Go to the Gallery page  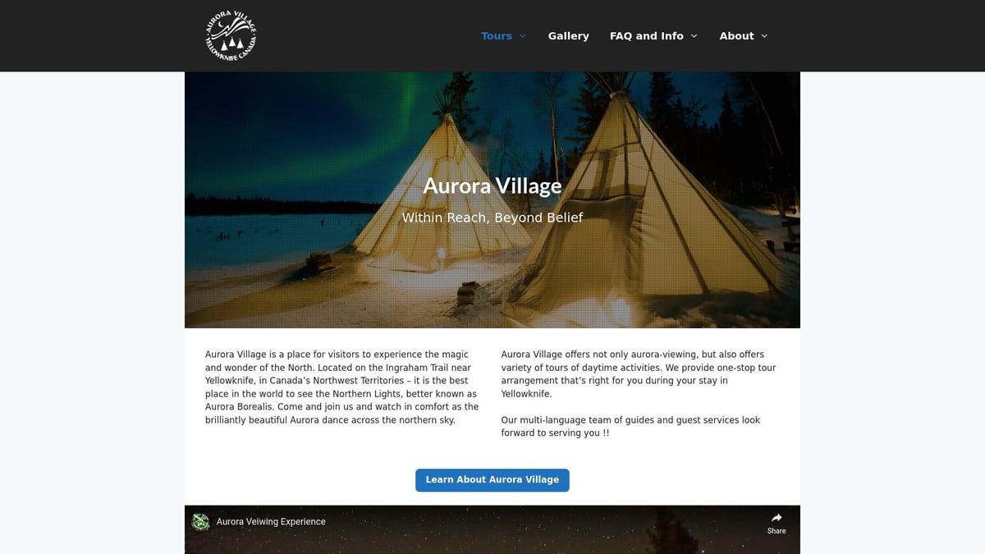click(569, 36)
